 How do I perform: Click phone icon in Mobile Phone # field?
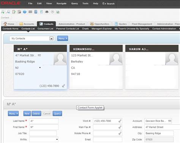point(120,133)
